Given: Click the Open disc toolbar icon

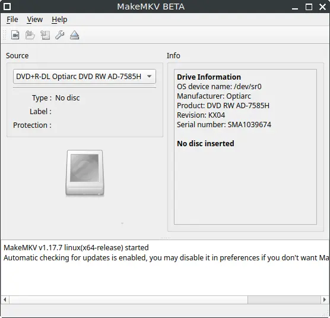Looking at the screenshot, I should click(x=30, y=35).
